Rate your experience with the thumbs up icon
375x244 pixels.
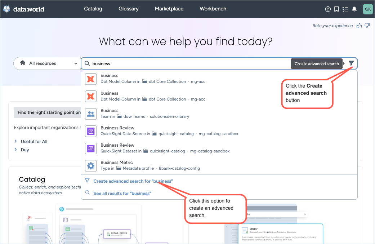point(359,26)
